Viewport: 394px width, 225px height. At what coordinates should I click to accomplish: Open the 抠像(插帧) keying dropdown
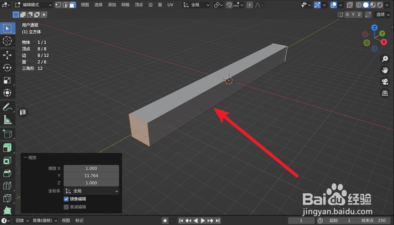click(45, 220)
